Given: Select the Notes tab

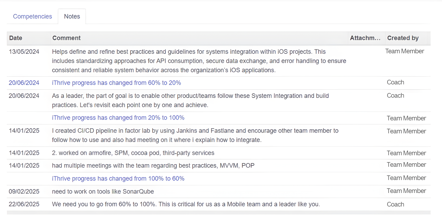Looking at the screenshot, I should (72, 16).
